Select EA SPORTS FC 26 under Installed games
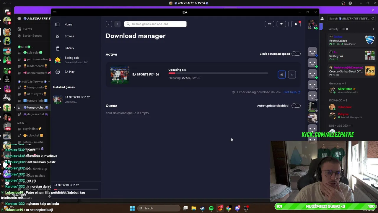Viewport: 378px width, 213px height. (x=76, y=99)
